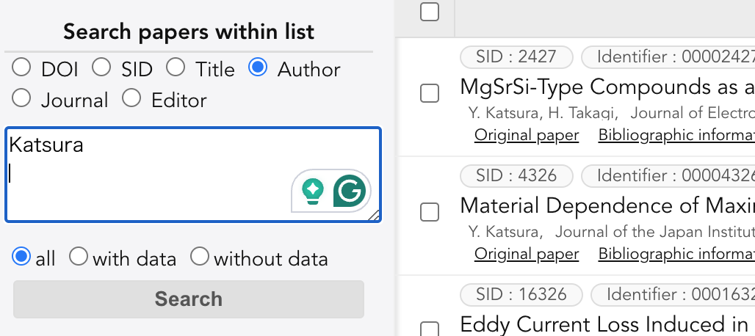This screenshot has height=336, width=755.
Task: Open Original paper link for SID 2427
Action: click(527, 135)
